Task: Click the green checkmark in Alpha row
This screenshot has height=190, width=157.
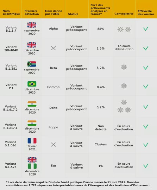Action: coord(146,29)
